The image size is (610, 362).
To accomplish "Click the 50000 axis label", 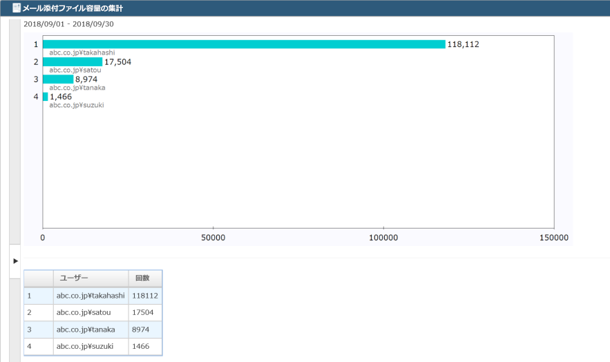I will pyautogui.click(x=213, y=238).
